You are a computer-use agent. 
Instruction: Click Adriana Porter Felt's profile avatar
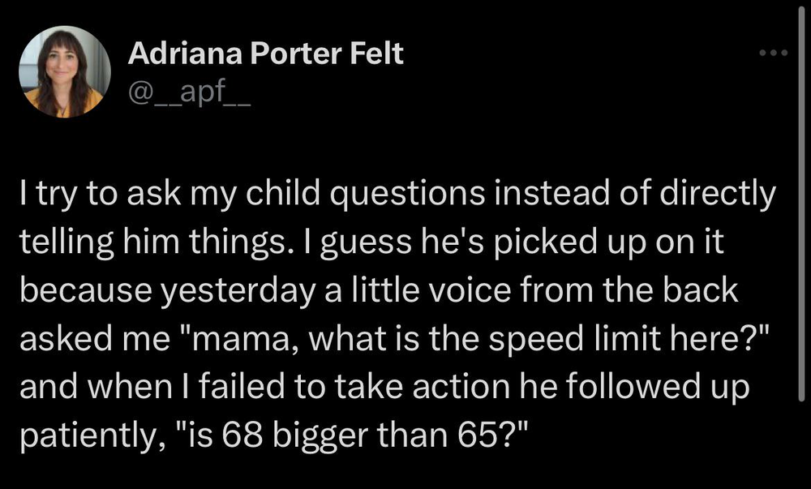coord(64,78)
